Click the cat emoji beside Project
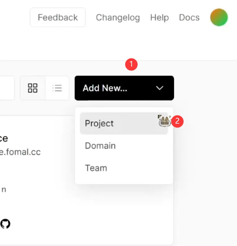Screen dimensions: 237x246 click(x=164, y=121)
